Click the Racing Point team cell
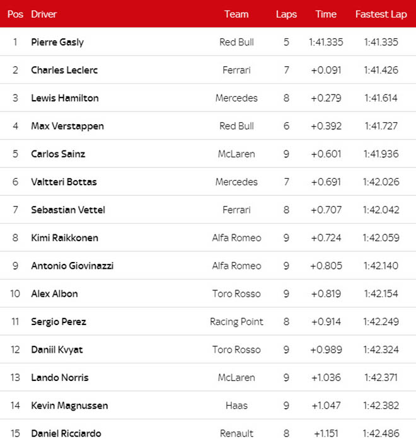416x444 pixels. (236, 322)
